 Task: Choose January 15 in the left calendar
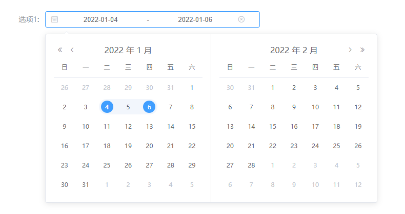coord(192,126)
